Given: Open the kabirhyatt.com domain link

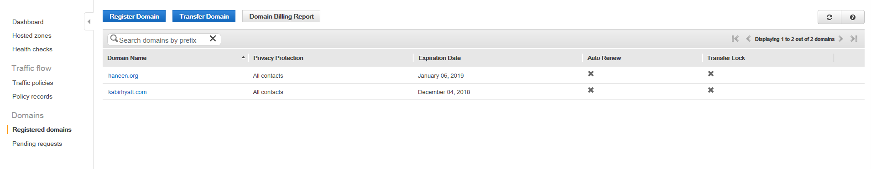Looking at the screenshot, I should (x=127, y=92).
